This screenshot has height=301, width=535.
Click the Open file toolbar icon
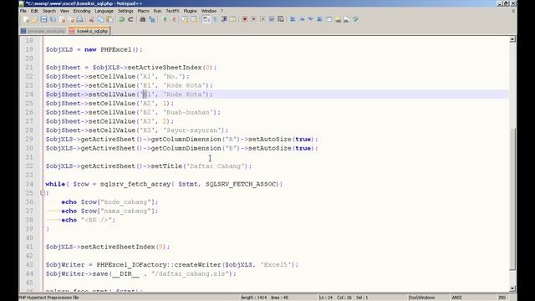pos(34,19)
